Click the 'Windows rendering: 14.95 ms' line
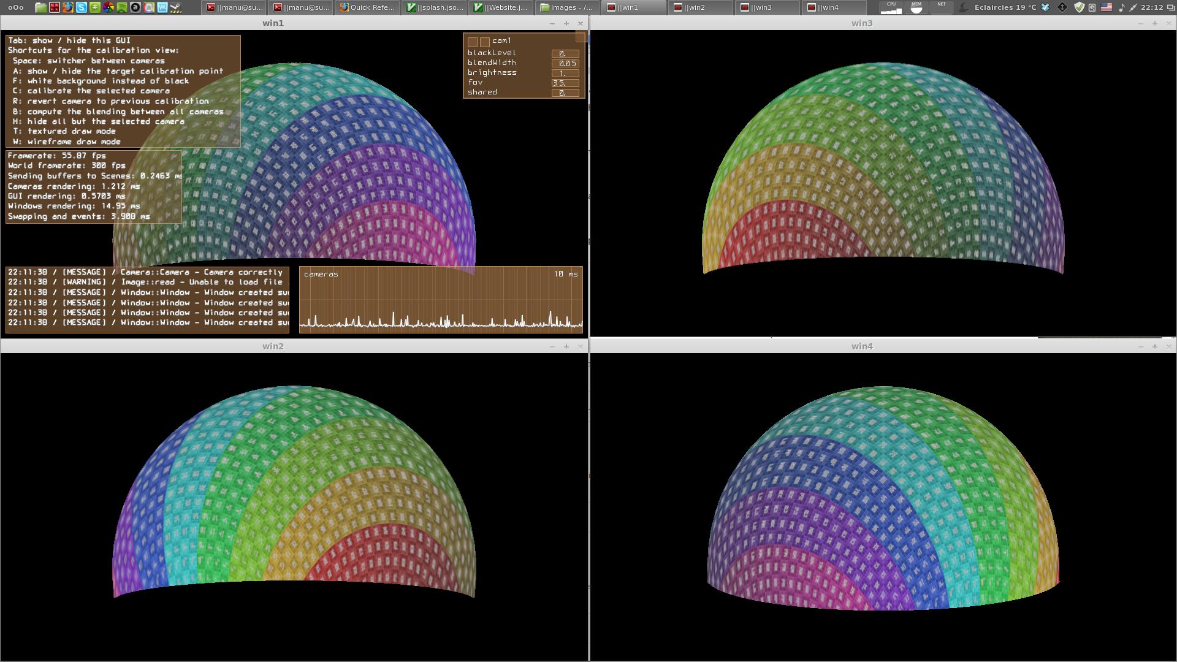The image size is (1177, 662). 74,206
